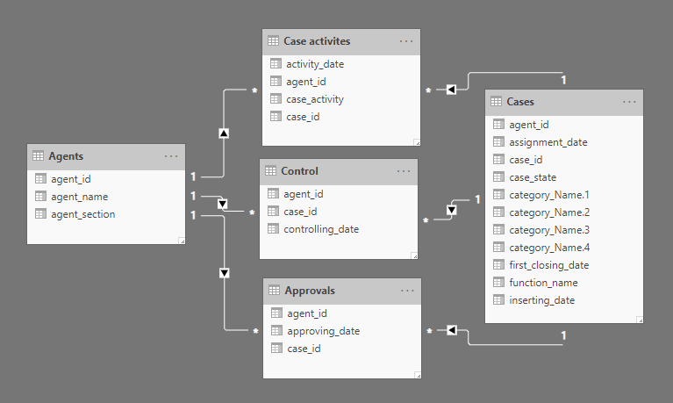The image size is (673, 403).
Task: Select the down-arrow on Agents–Control relationship line
Action: point(222,204)
